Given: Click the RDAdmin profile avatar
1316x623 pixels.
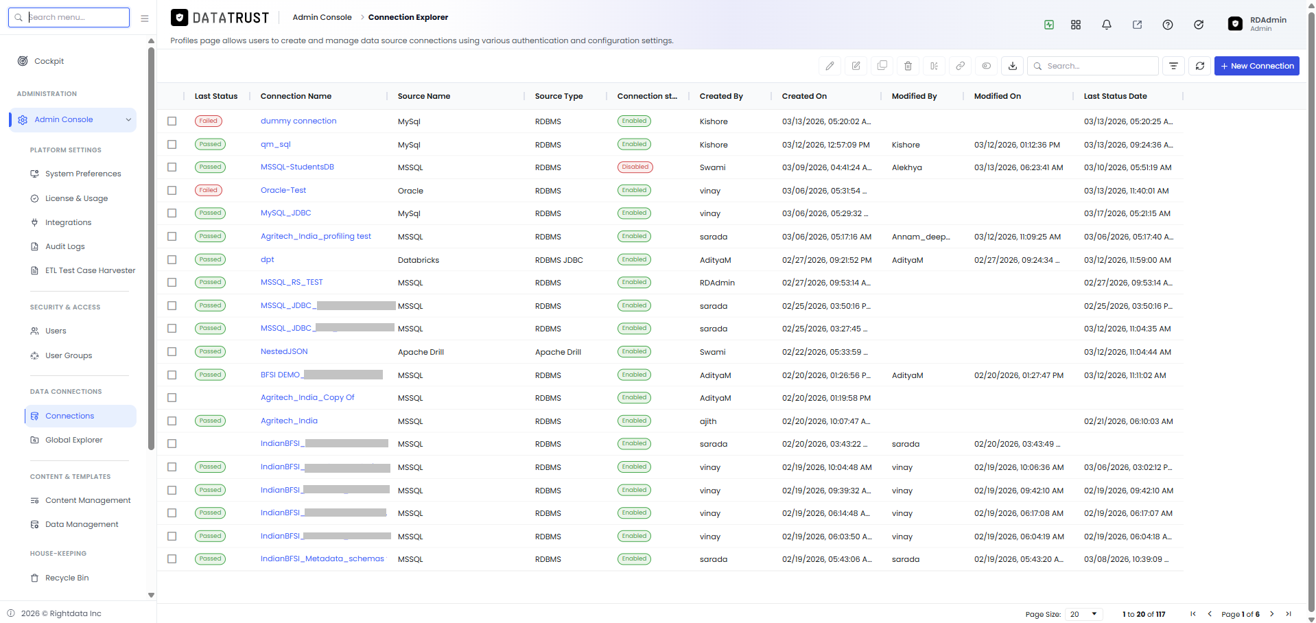Looking at the screenshot, I should pos(1235,24).
